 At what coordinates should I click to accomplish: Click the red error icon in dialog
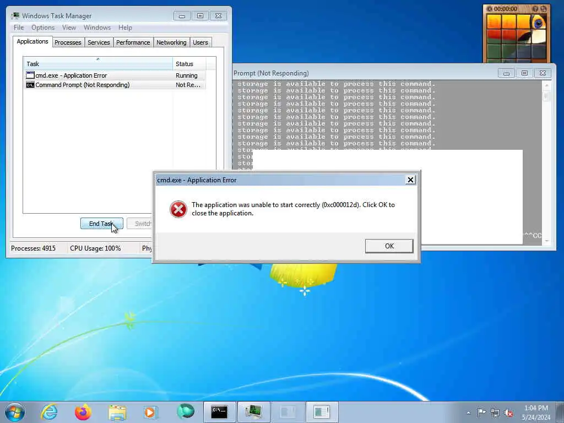tap(178, 209)
